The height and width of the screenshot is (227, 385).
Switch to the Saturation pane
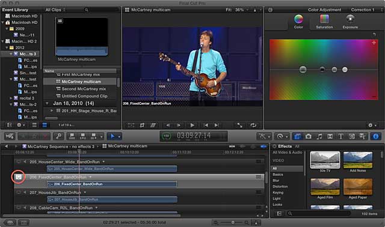(324, 22)
